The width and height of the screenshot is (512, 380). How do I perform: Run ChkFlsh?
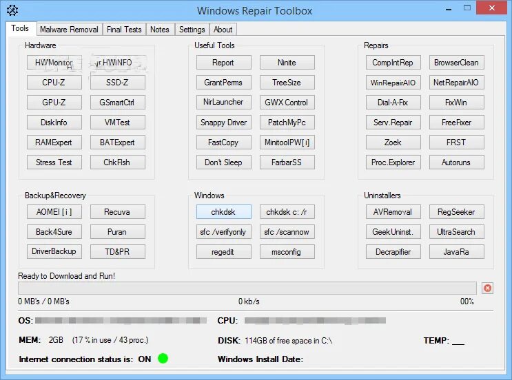click(118, 162)
